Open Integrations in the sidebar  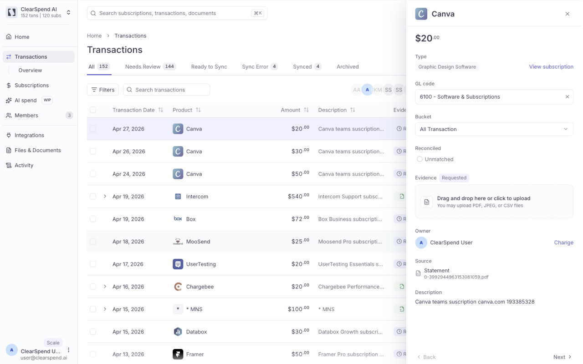(x=39, y=135)
